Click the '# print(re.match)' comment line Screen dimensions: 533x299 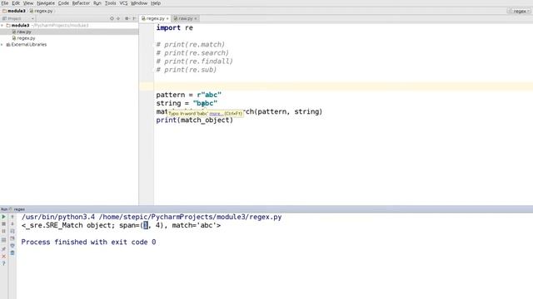coord(191,44)
